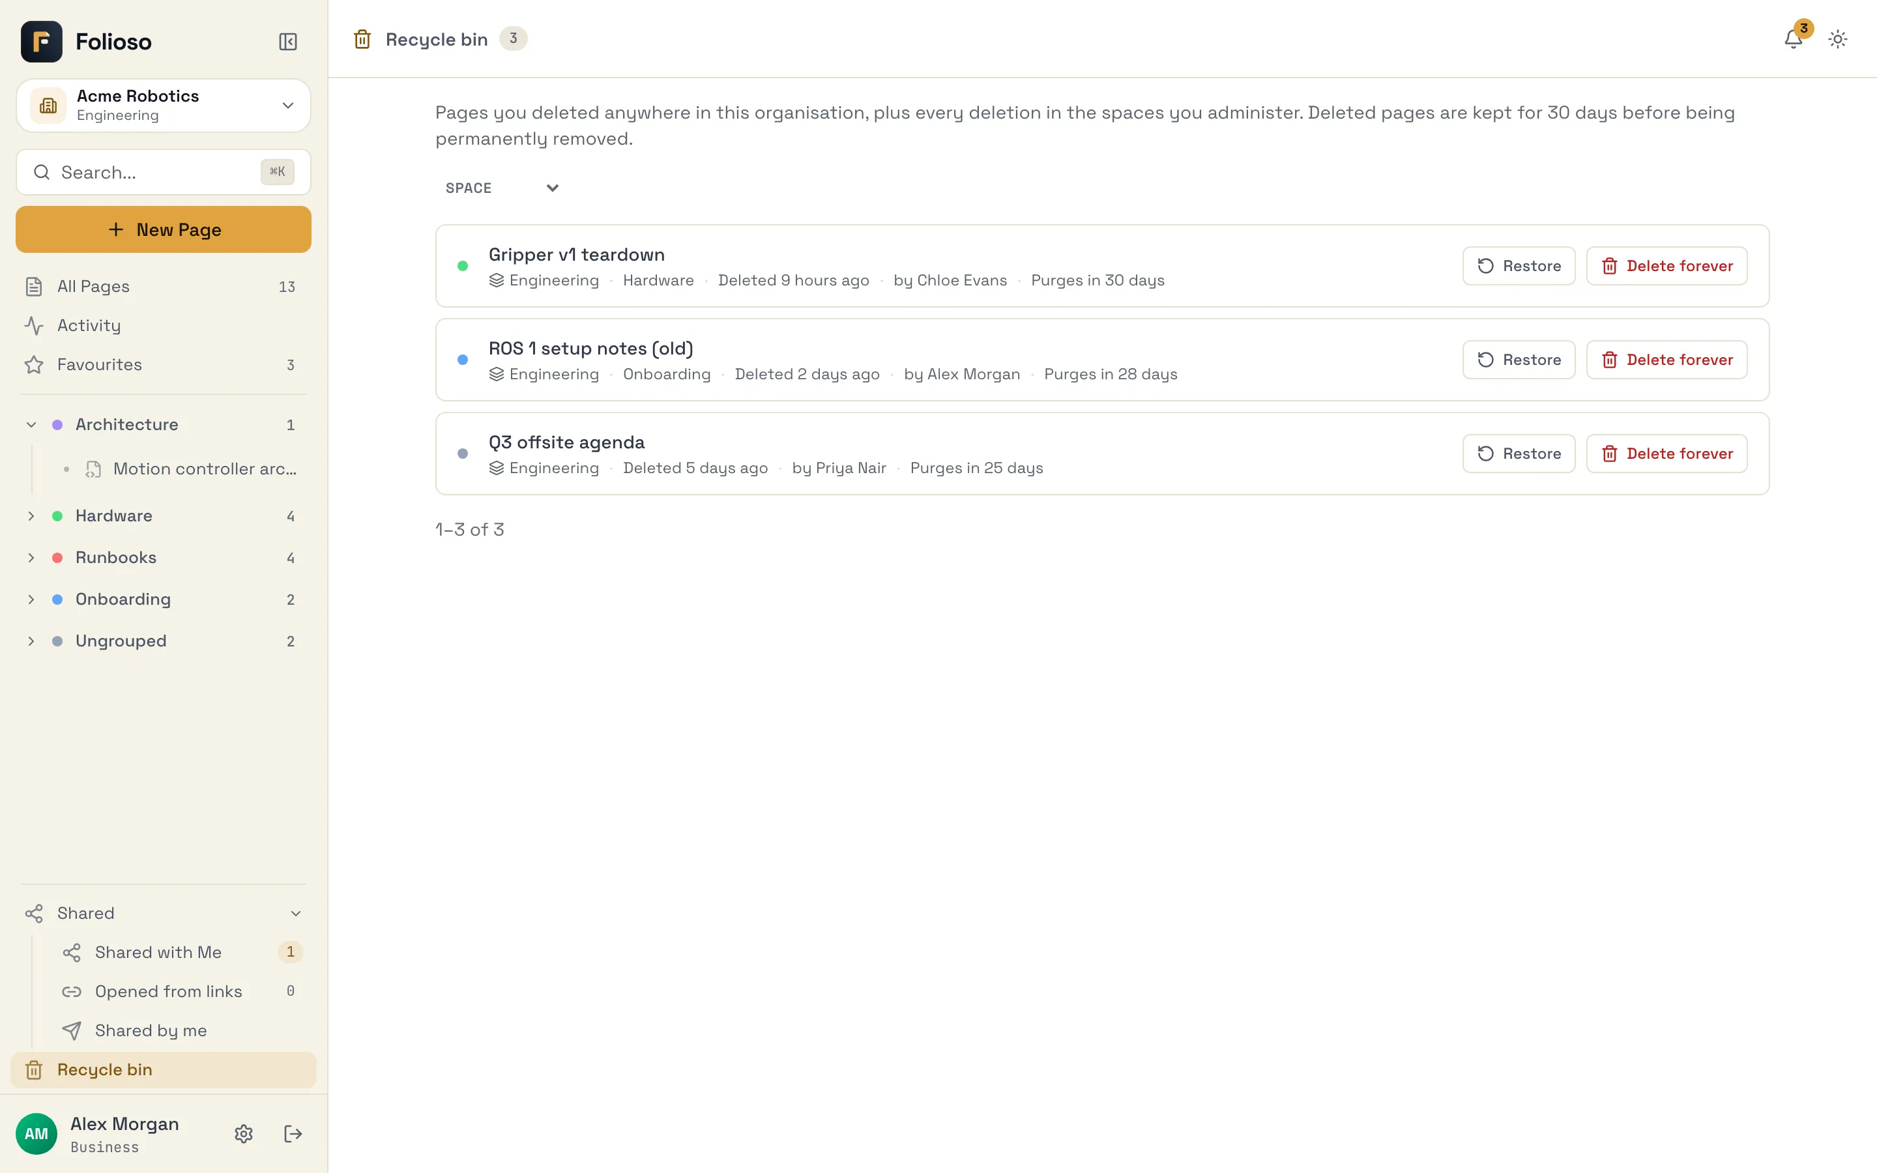Collapse the Shared section chevron

click(x=295, y=914)
